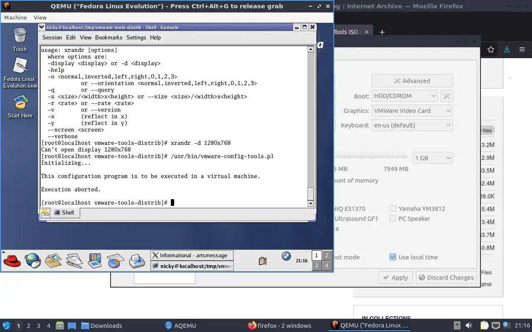Open the Red Hat main menu
Screen dimensions: 532x332
click(x=12, y=261)
